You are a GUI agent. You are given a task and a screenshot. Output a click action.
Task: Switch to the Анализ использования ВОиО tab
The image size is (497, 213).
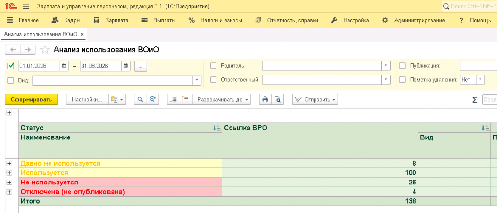[41, 34]
